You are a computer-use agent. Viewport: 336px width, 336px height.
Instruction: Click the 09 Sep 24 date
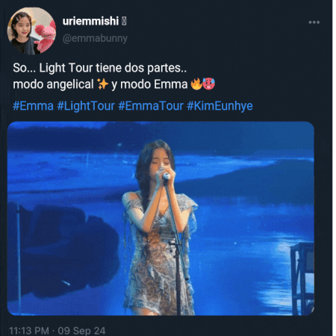click(81, 331)
